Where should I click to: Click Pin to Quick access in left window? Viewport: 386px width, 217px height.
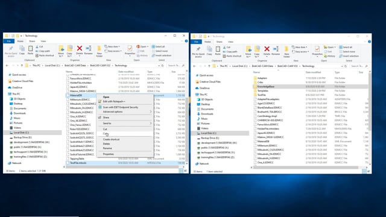pyautogui.click(x=11, y=51)
